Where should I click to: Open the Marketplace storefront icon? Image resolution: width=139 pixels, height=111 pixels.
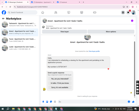pos(82,12)
